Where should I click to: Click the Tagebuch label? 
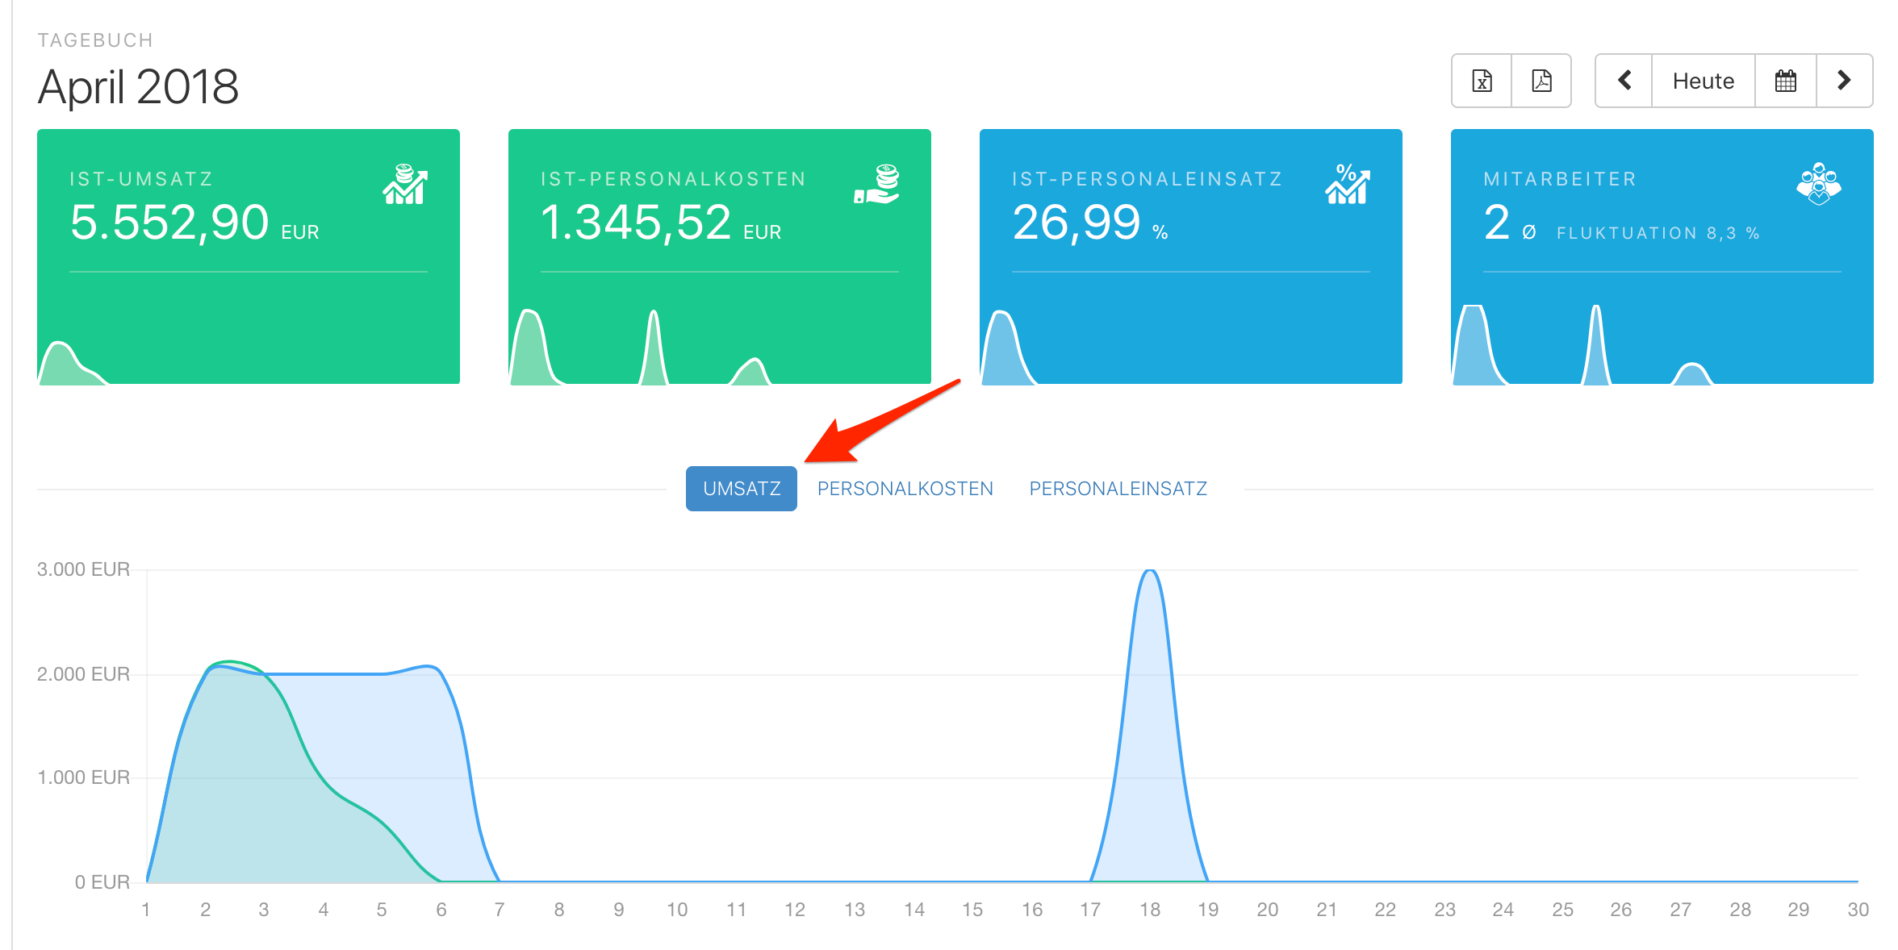95,40
